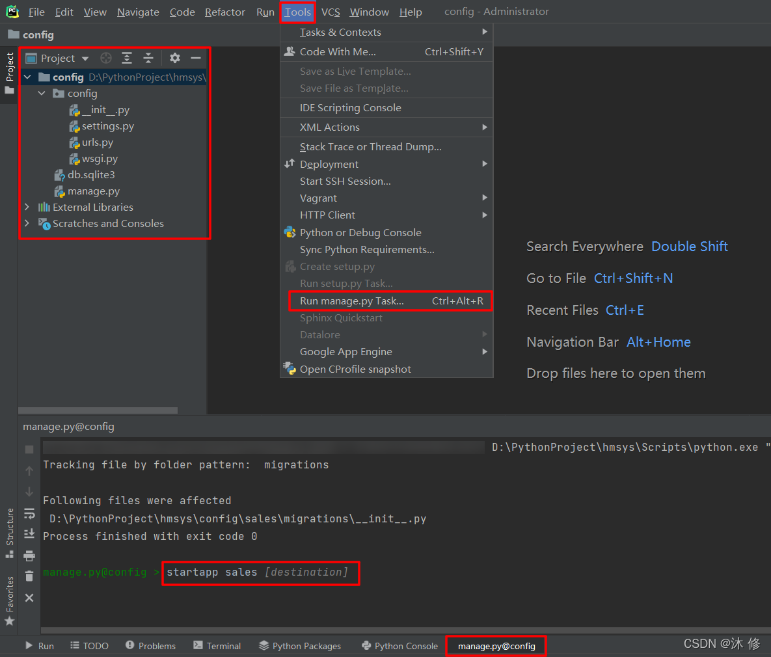The height and width of the screenshot is (657, 771).
Task: Open the View menu
Action: tap(95, 12)
